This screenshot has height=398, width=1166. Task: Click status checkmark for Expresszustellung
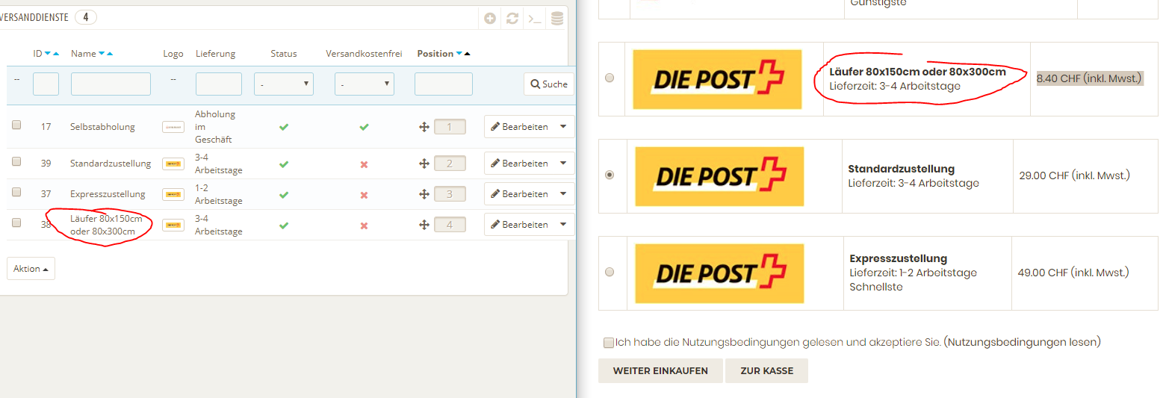[284, 194]
